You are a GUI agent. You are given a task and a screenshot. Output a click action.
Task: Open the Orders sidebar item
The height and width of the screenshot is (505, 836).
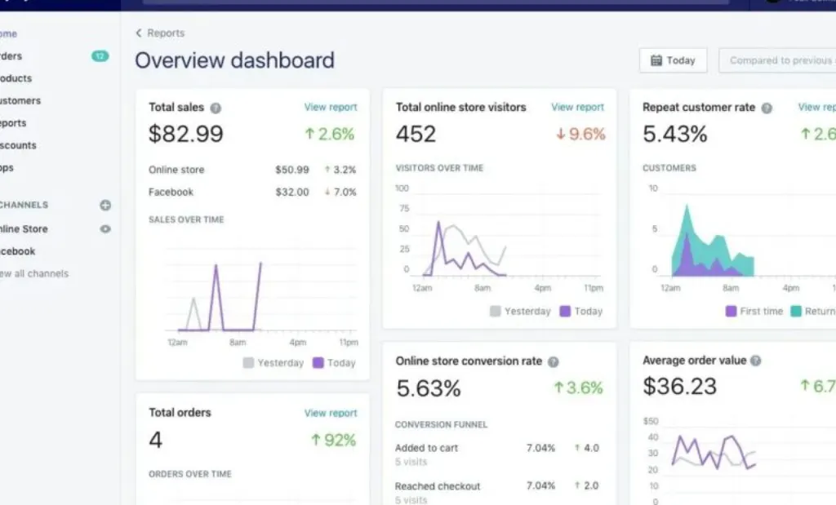pos(11,56)
